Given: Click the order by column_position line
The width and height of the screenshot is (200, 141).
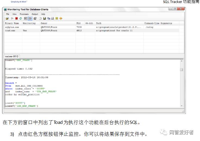Looking at the screenshot, I should point(22,95).
